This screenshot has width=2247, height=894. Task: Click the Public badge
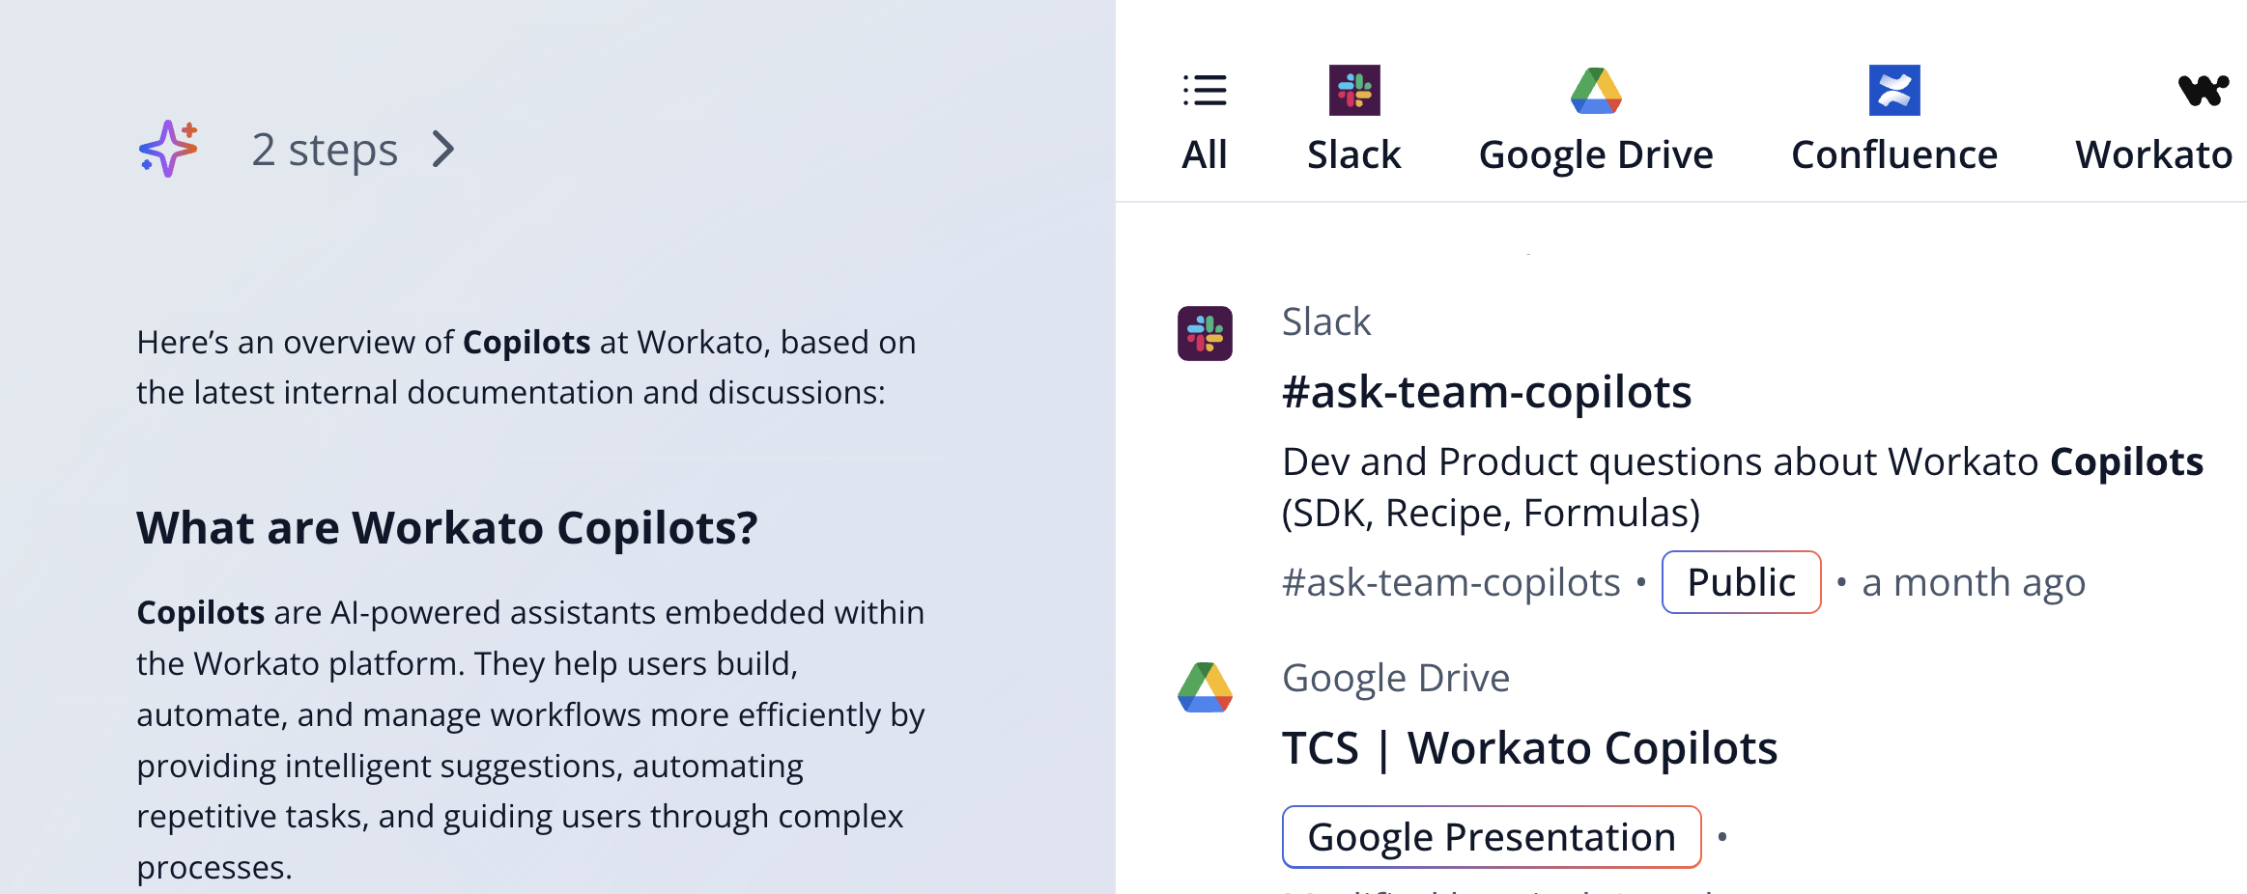(x=1741, y=582)
